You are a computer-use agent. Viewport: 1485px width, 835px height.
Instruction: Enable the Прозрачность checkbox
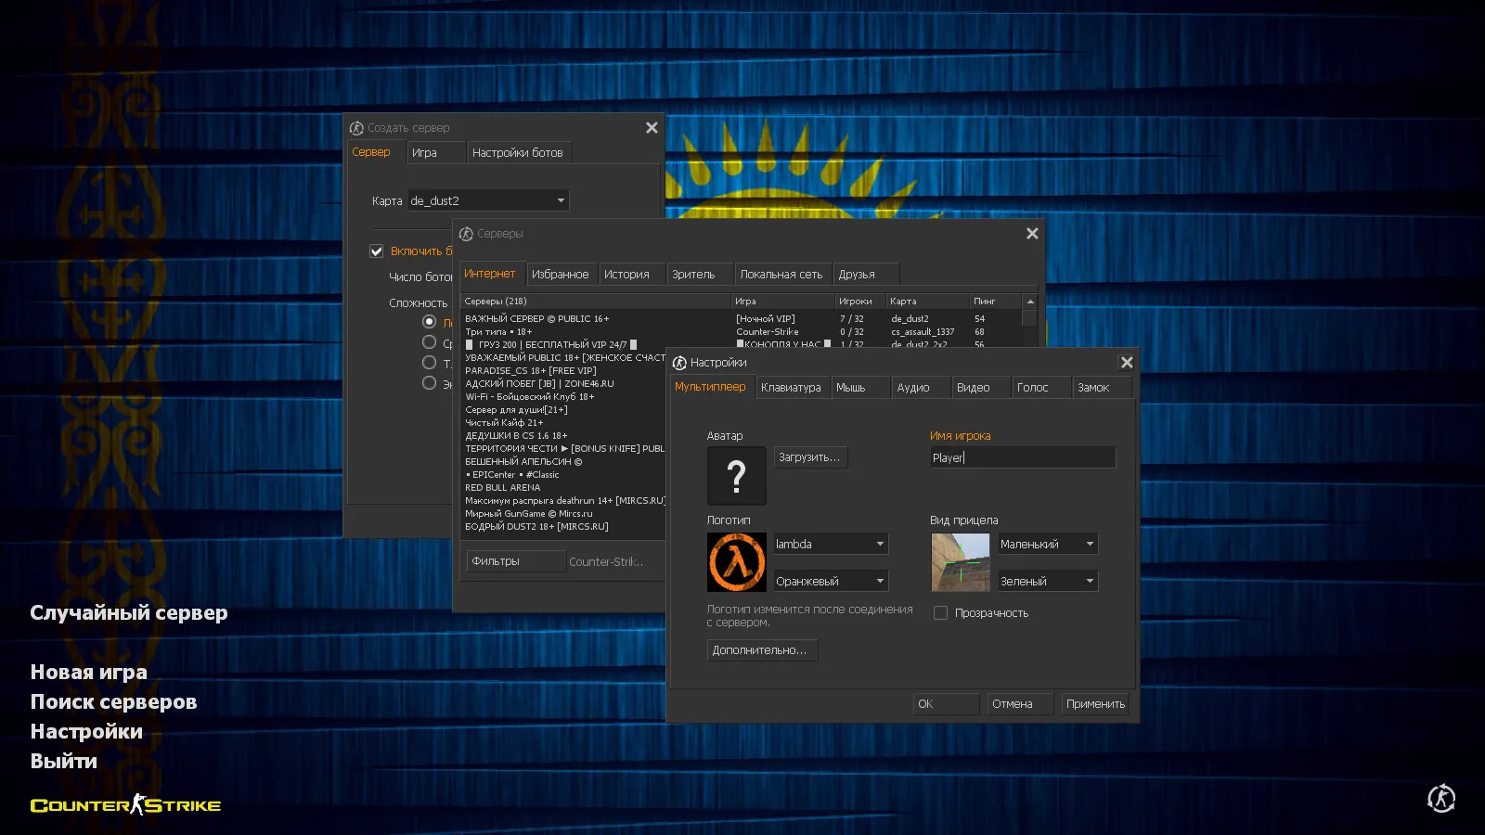click(x=940, y=613)
